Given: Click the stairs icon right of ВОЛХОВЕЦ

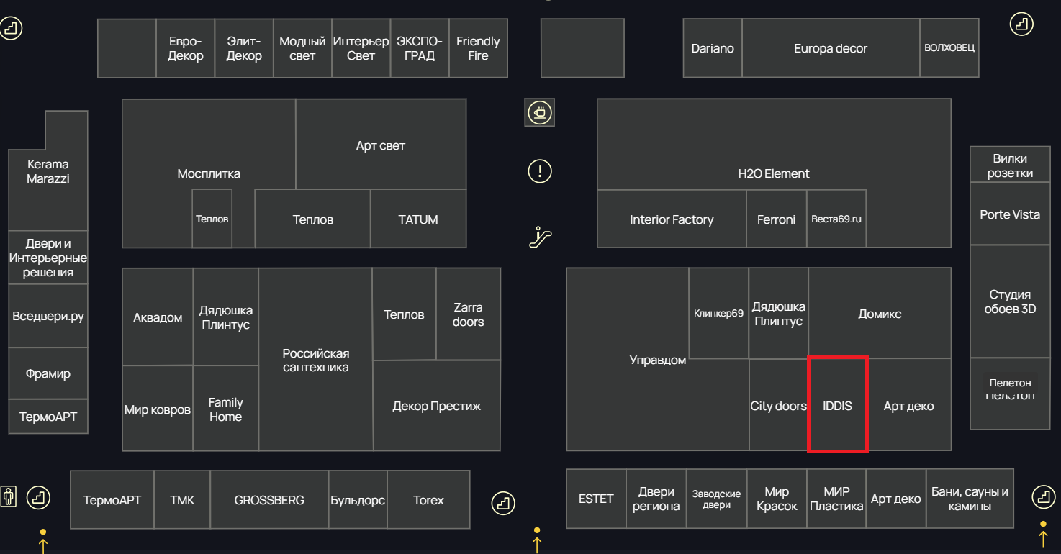Looking at the screenshot, I should [1020, 24].
